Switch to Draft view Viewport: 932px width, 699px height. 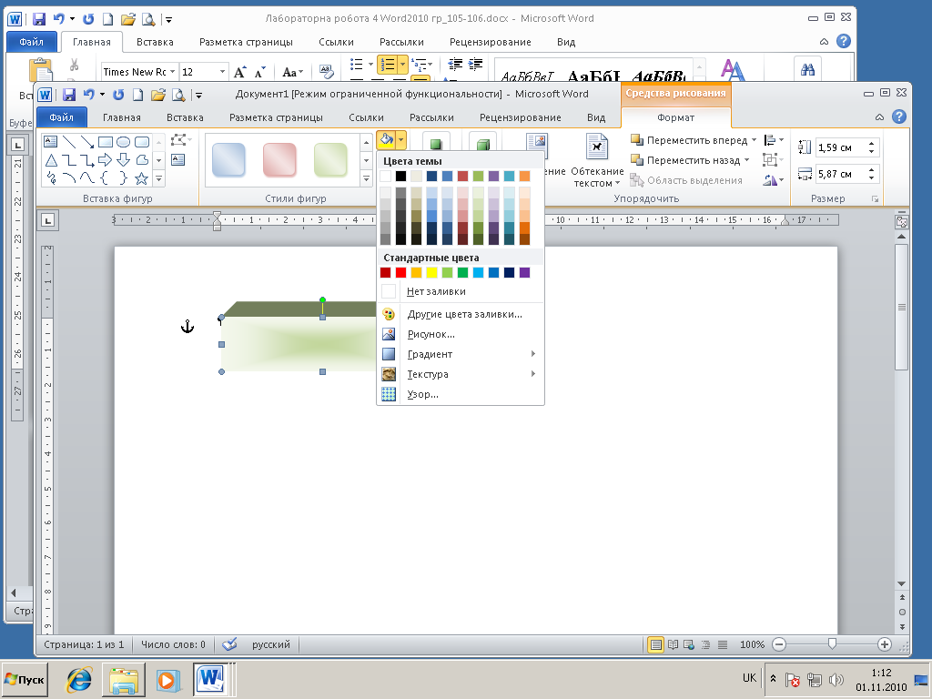[x=722, y=644]
